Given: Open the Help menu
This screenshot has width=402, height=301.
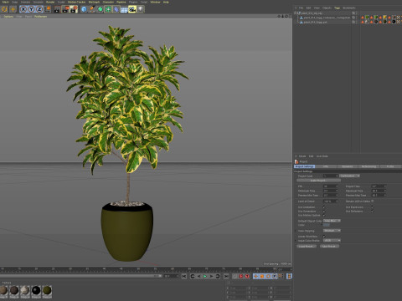Looking at the screenshot, I should [x=166, y=2].
